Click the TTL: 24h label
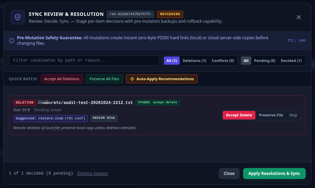Viewport: 315px width, 188px height. (x=296, y=41)
